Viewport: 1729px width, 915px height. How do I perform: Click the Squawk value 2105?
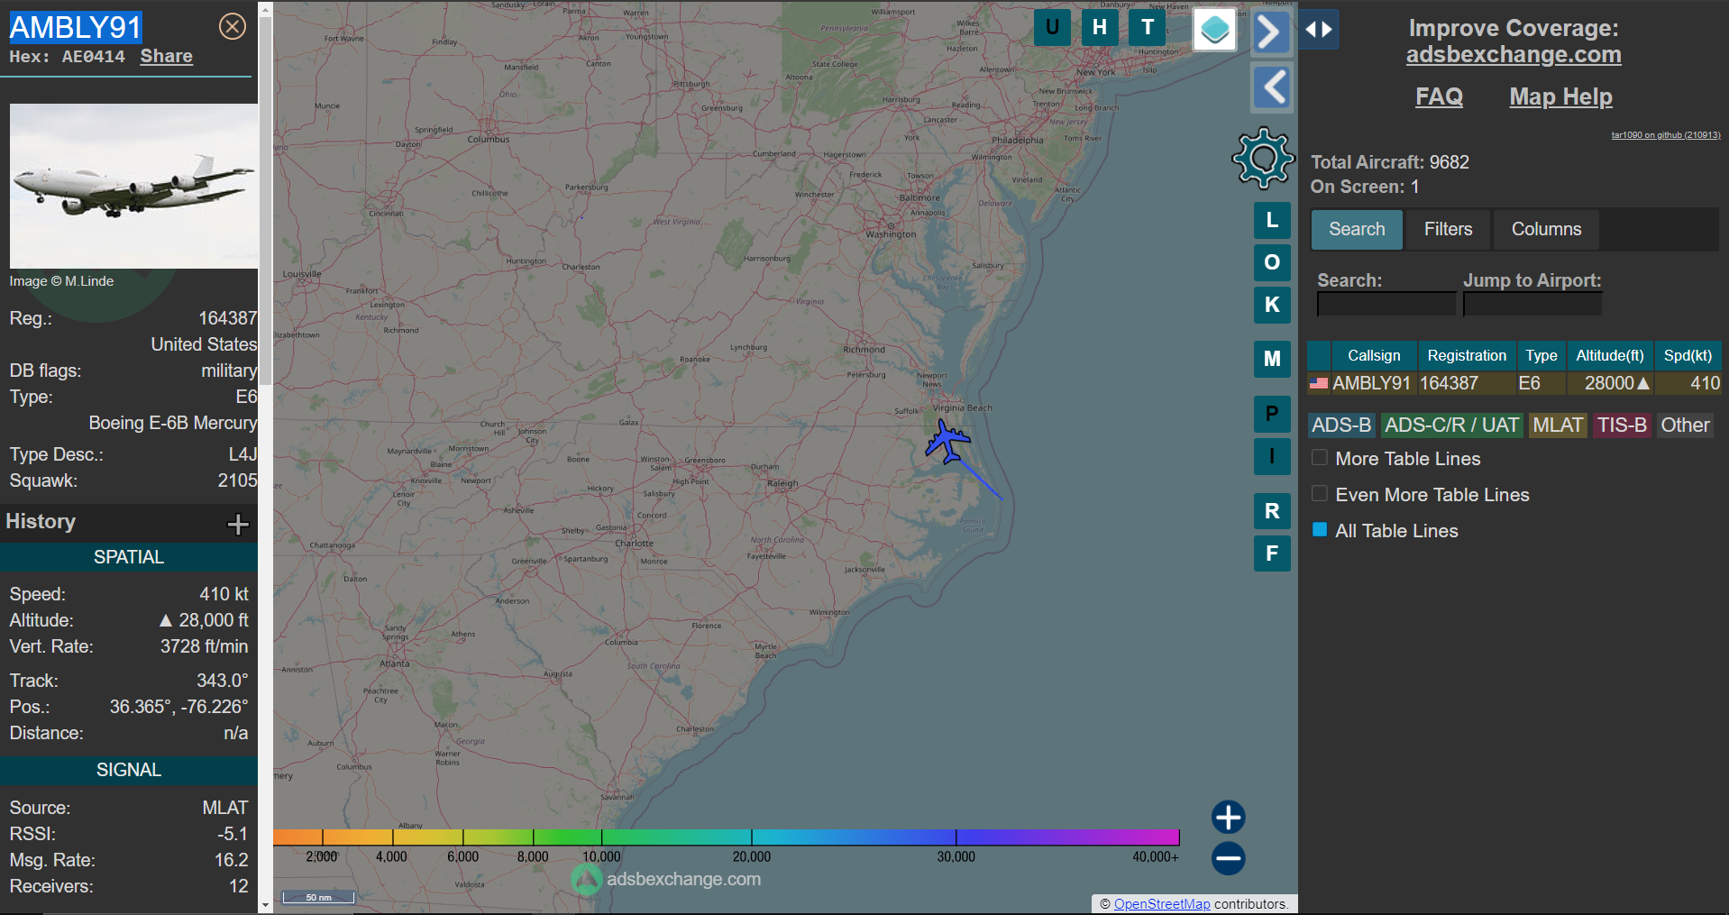[x=237, y=480]
